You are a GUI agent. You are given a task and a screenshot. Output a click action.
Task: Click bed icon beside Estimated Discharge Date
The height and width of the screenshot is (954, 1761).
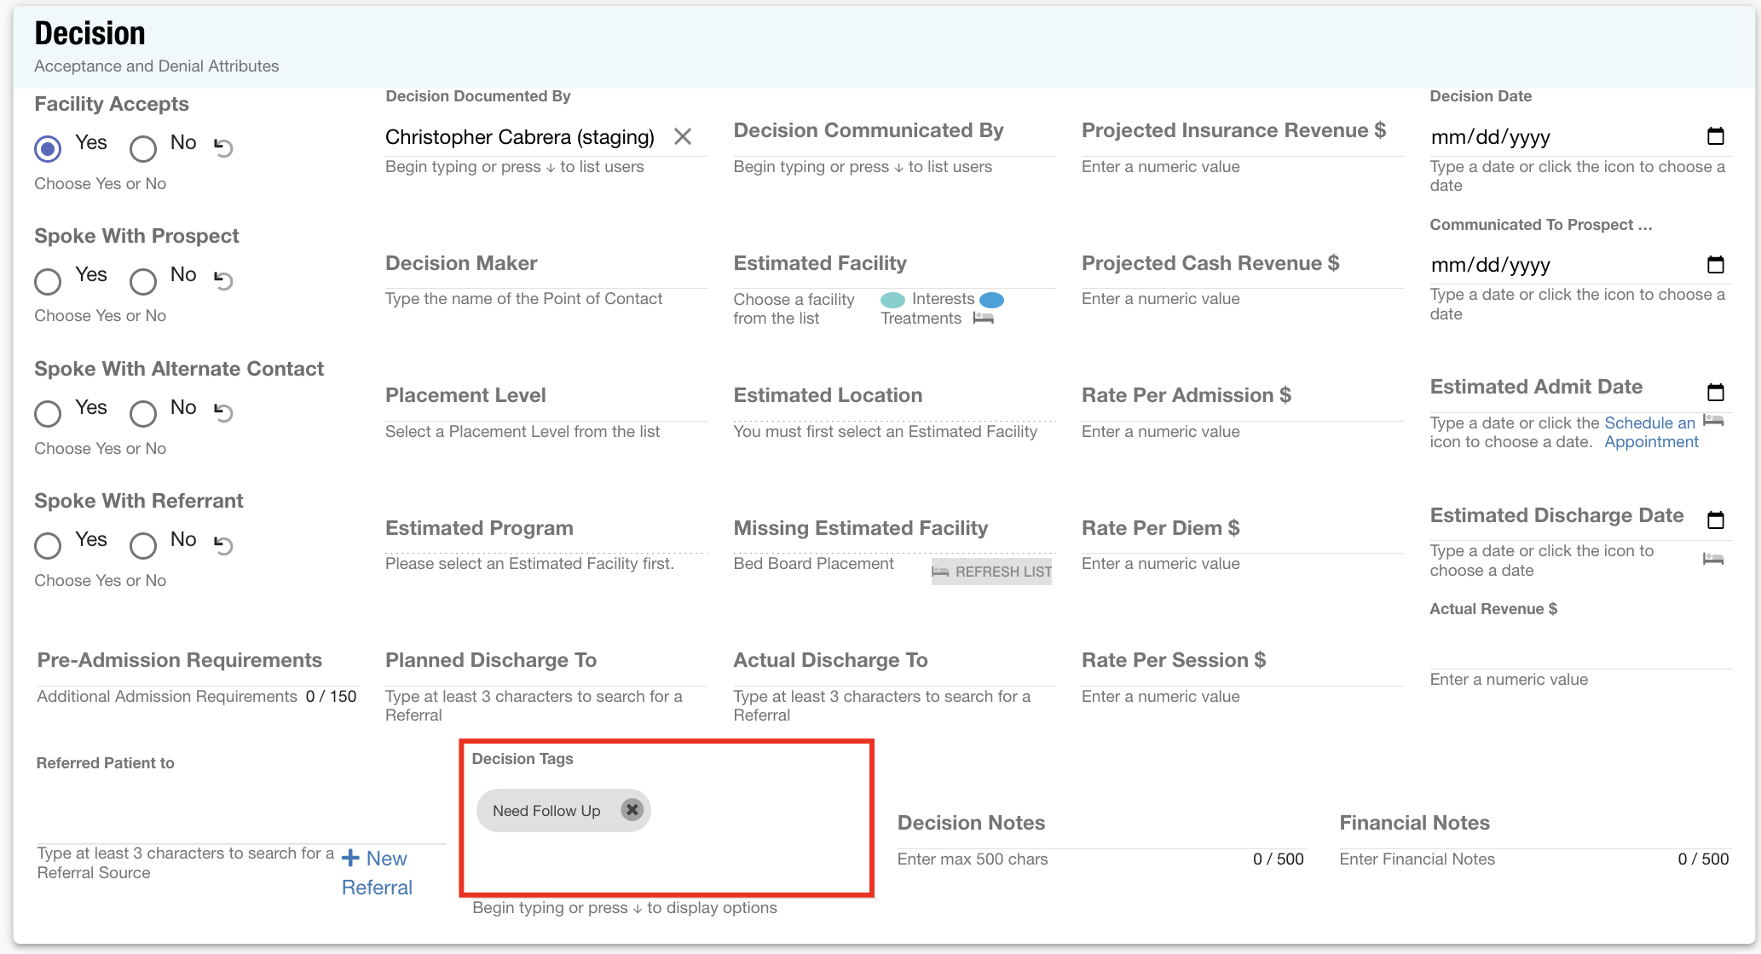pyautogui.click(x=1712, y=559)
